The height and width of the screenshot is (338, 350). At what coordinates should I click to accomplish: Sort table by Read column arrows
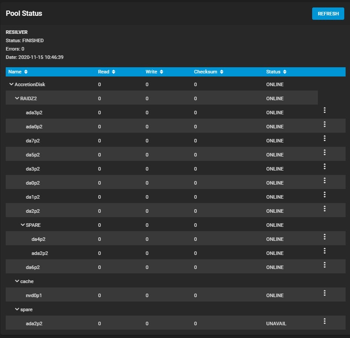coord(114,72)
